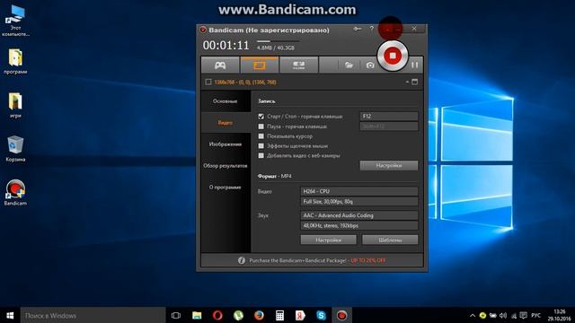The height and width of the screenshot is (323, 575).
Task: Toggle Start/Stop hotkey checkbox
Action: [261, 117]
